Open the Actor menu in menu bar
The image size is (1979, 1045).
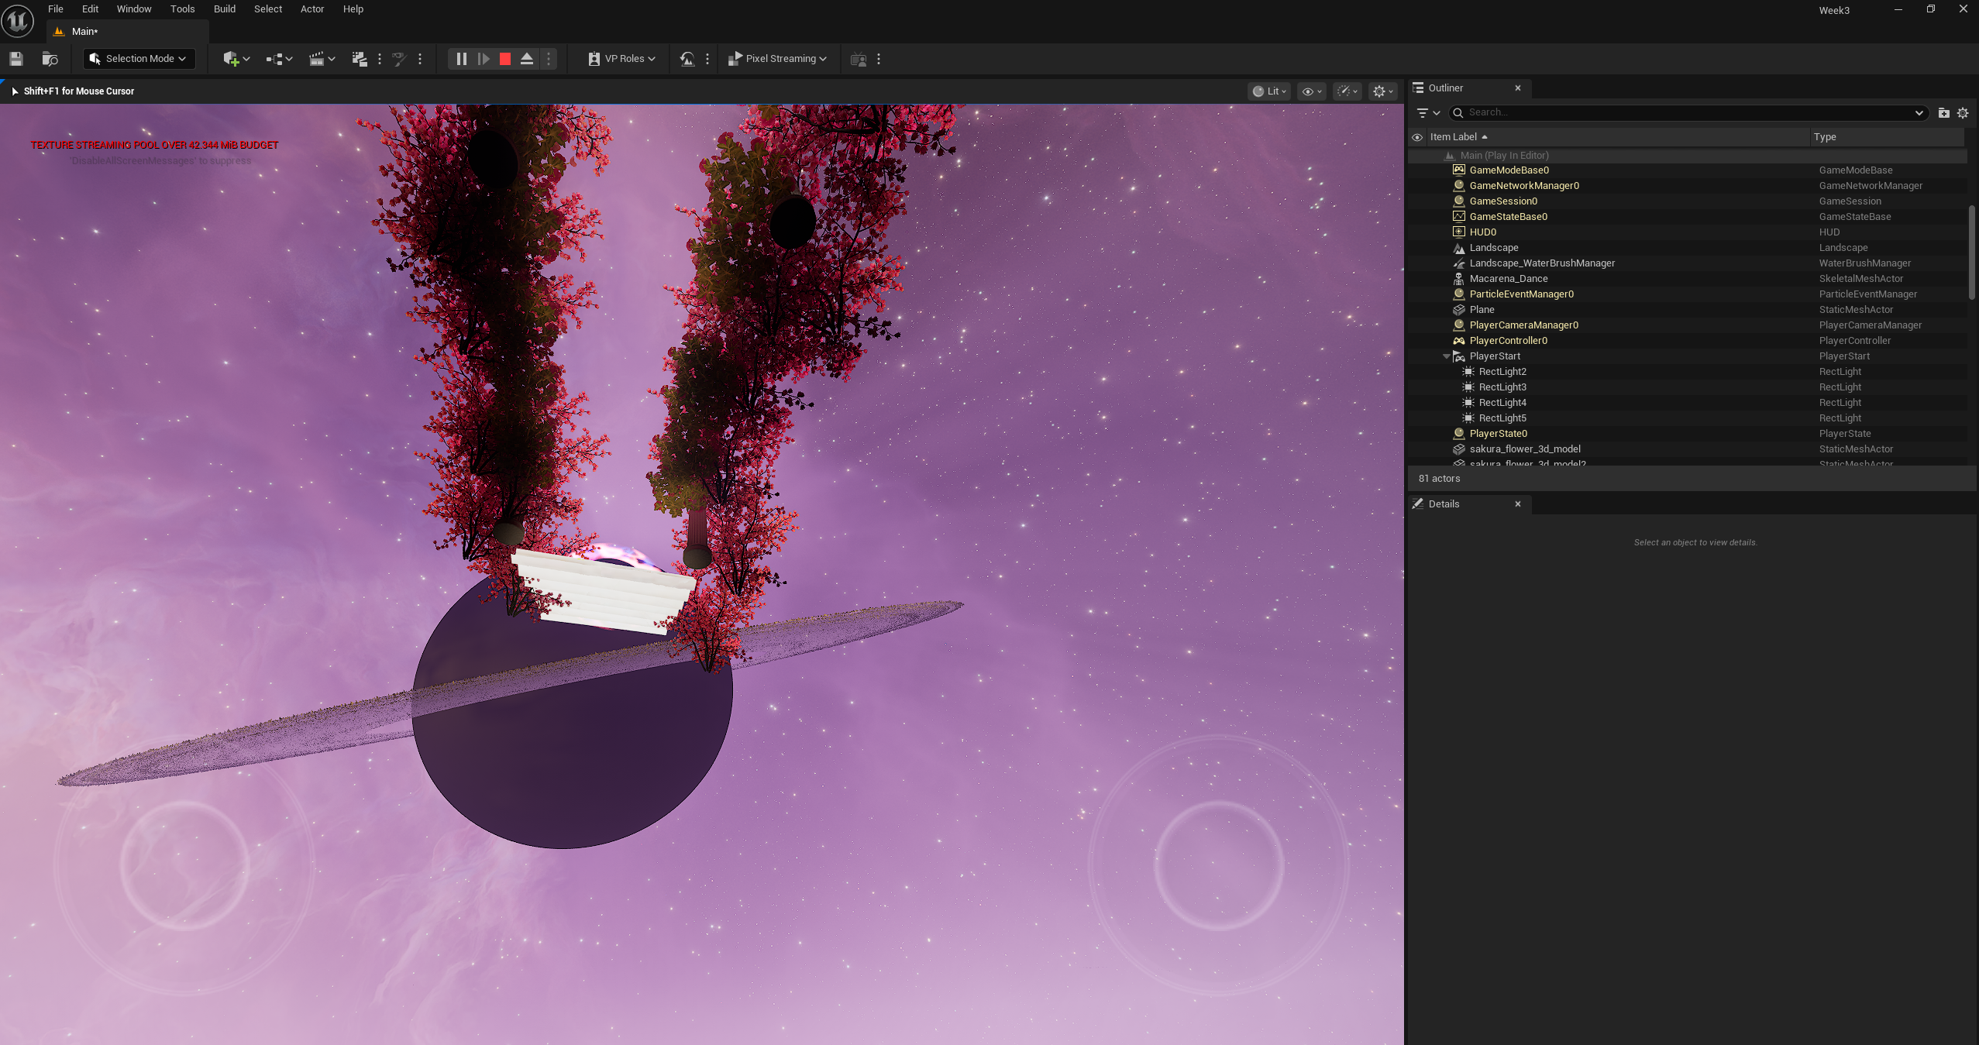pos(311,9)
